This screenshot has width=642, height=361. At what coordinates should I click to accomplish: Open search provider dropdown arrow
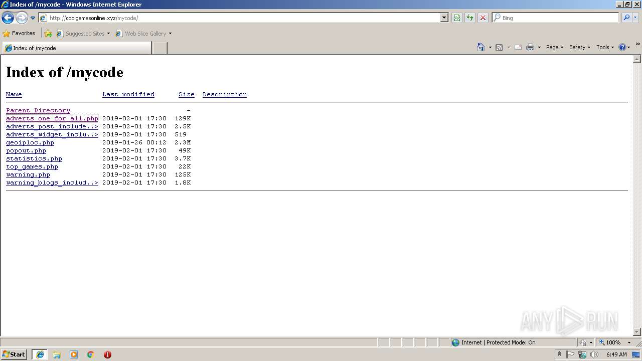click(635, 18)
